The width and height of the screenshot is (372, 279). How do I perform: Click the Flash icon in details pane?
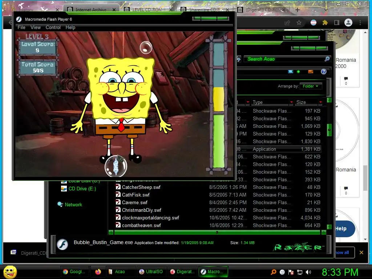click(62, 244)
